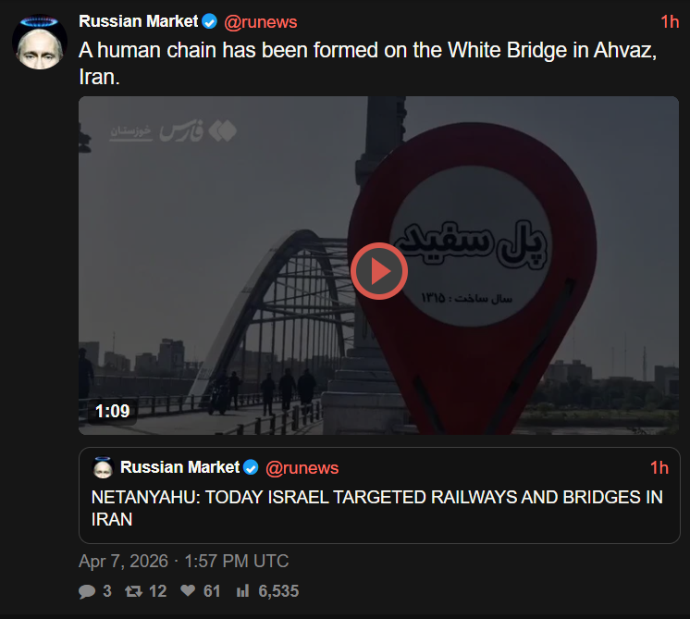Click the Apr 7, 2026 timestamp
The height and width of the screenshot is (619, 690).
click(183, 561)
